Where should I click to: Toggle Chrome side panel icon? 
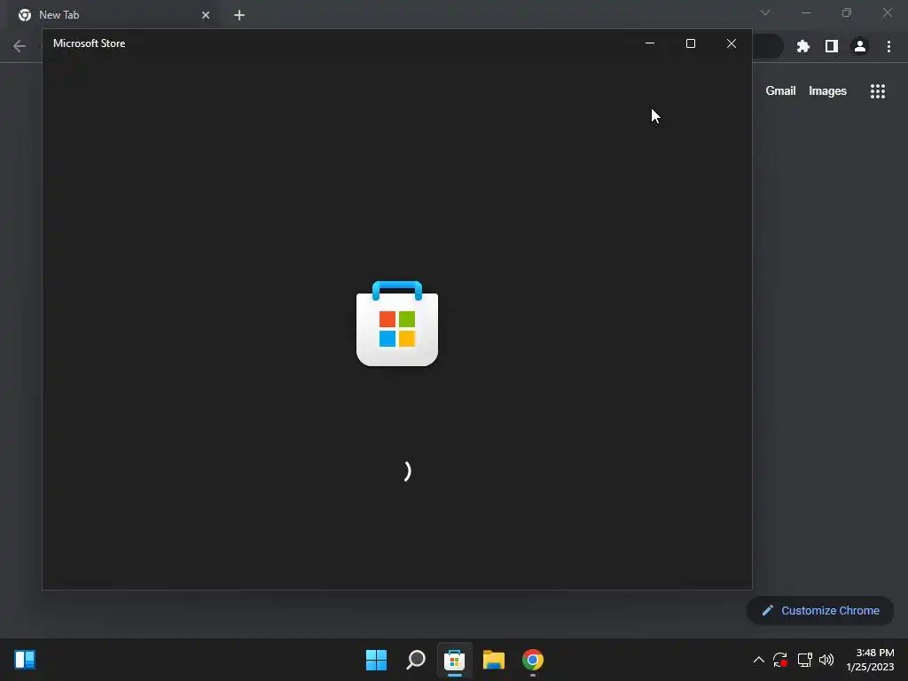[832, 46]
